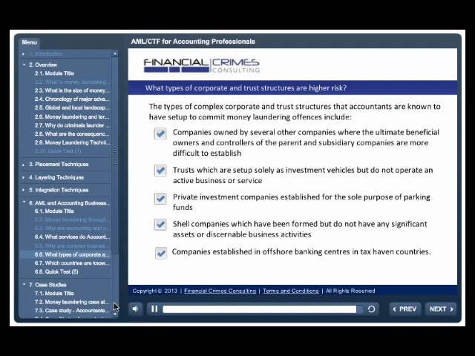
Task: Open the Menu tab
Action: tap(29, 42)
